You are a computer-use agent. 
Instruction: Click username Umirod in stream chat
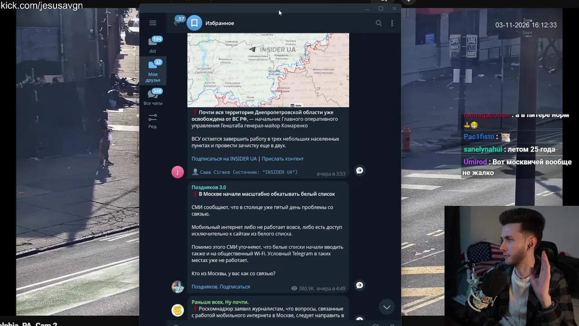click(475, 162)
